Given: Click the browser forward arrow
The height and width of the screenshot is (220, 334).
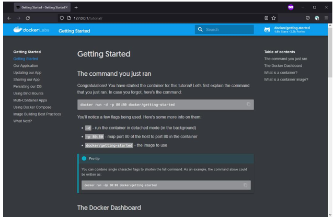Looking at the screenshot, I should tap(18, 18).
